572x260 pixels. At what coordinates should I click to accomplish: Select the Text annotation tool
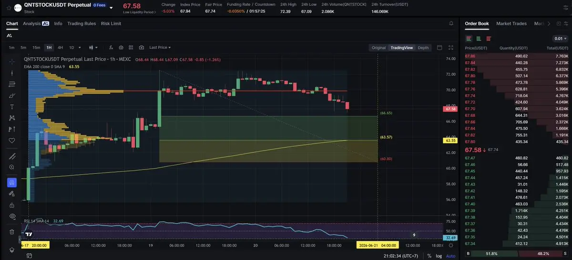coord(12,106)
